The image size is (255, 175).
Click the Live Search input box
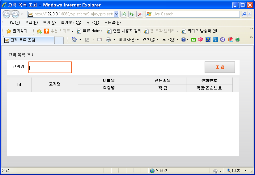193,14
